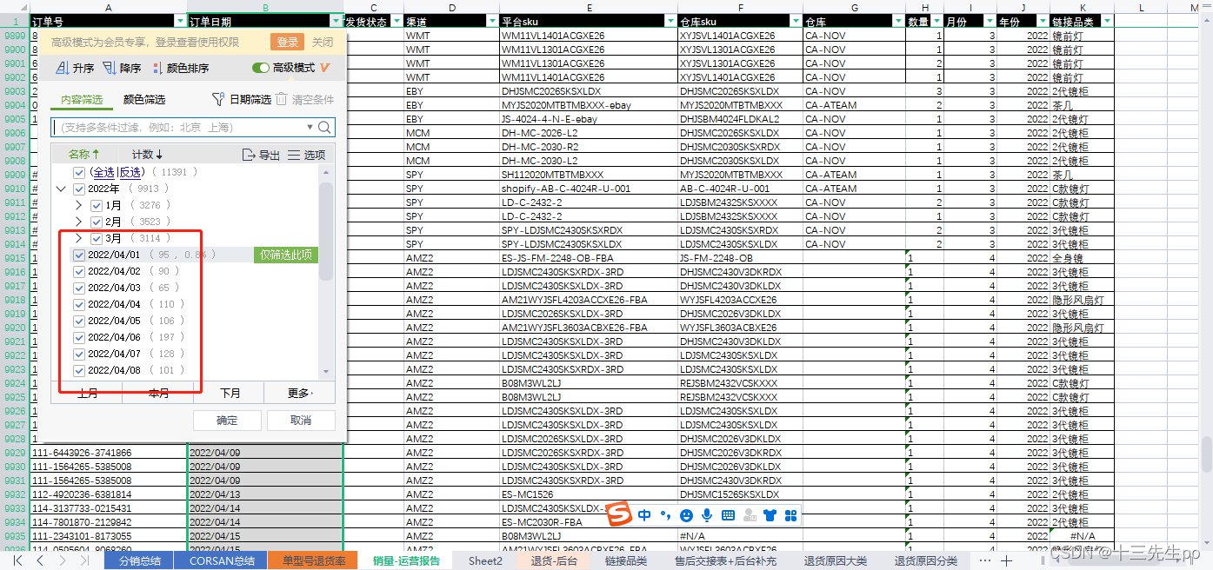Image resolution: width=1213 pixels, height=570 pixels.
Task: Go to last sheet navigation arrow
Action: click(x=83, y=561)
